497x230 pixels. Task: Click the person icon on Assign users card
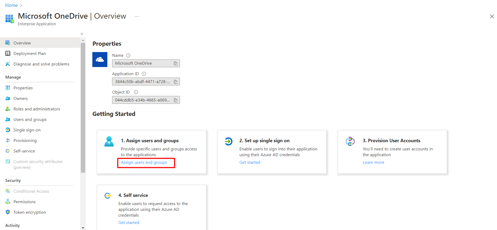pos(109,141)
